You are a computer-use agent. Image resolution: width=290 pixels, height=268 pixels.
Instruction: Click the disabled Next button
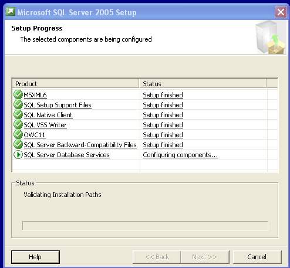coord(205,257)
